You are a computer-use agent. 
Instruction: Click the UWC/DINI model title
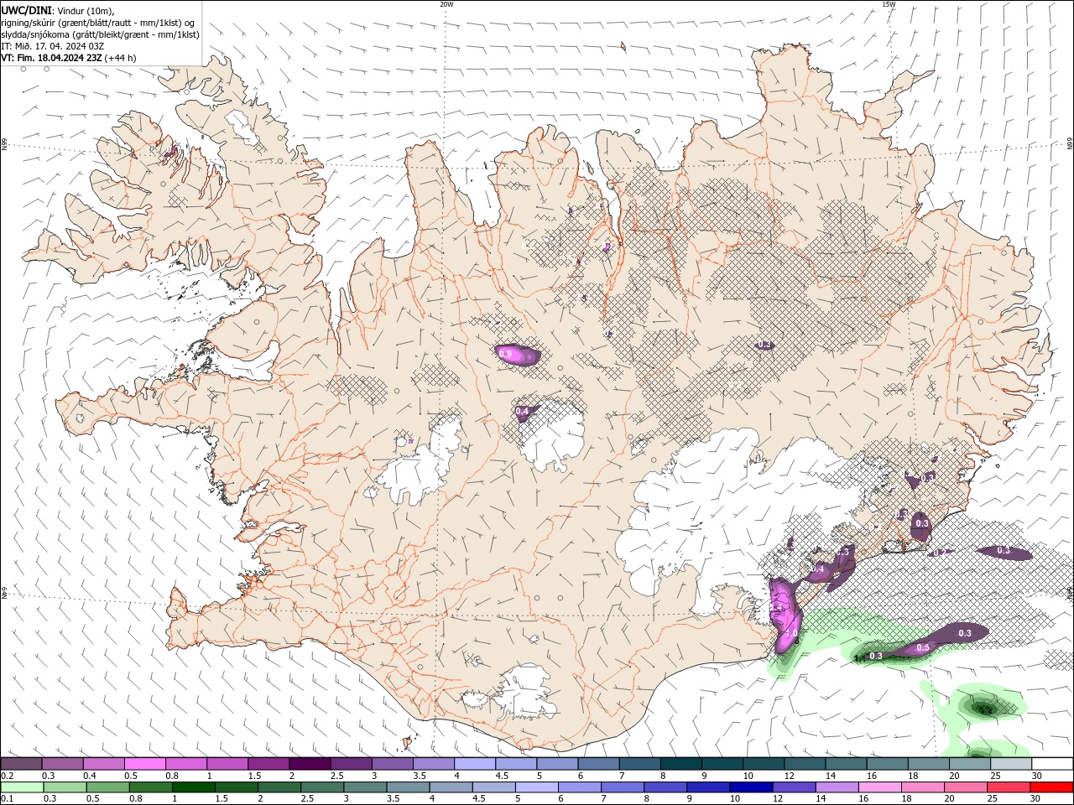pyautogui.click(x=27, y=10)
